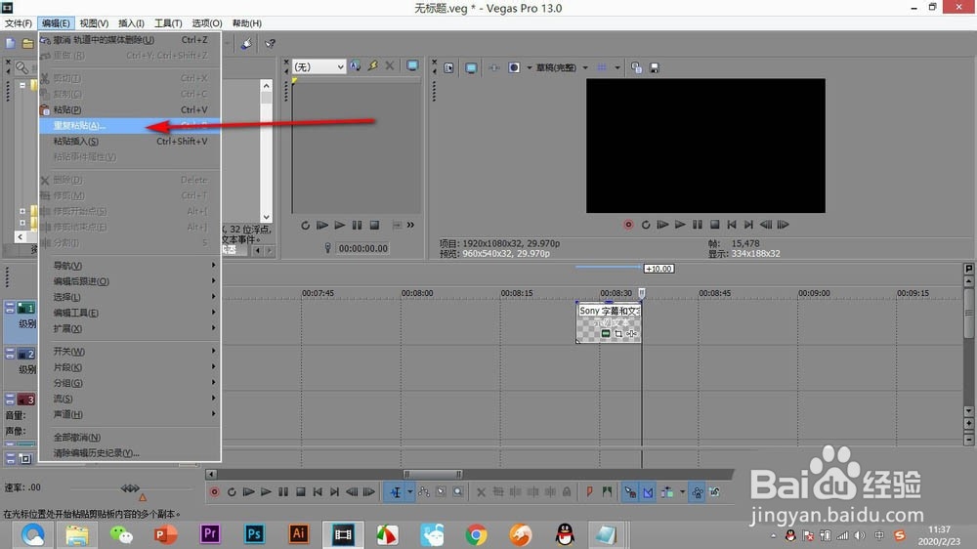Toggle Split Screen View circle icon in preview
Image resolution: width=977 pixels, height=549 pixels.
(514, 67)
